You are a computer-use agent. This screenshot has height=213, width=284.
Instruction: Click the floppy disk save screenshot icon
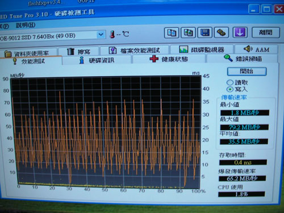(205, 32)
